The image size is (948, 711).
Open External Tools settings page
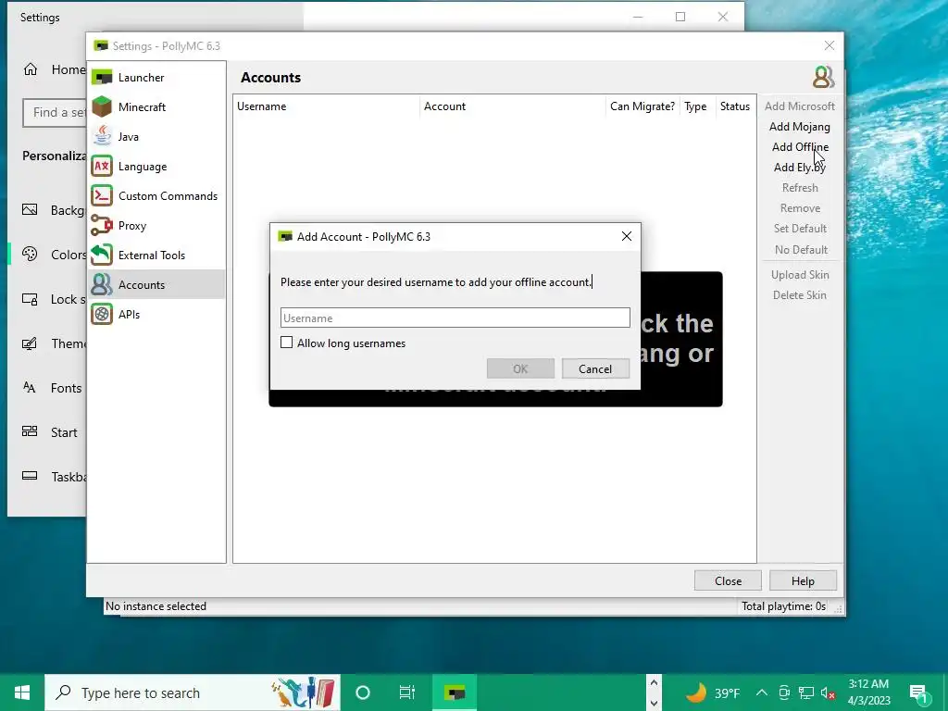click(156, 256)
